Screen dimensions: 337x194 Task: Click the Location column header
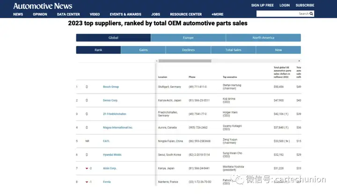coord(162,77)
